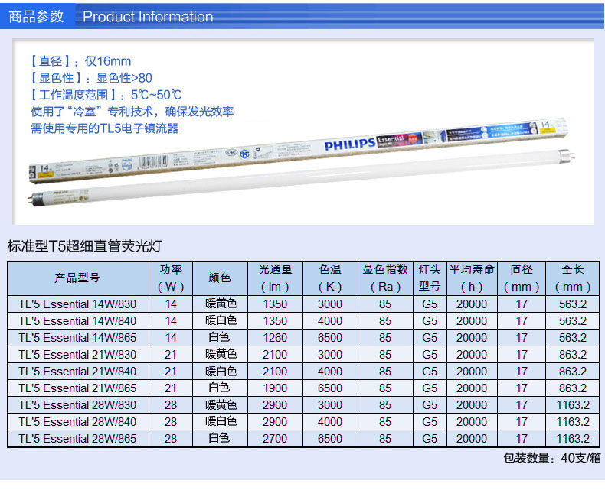Click 20000 in the 21W/830 row
The width and height of the screenshot is (605, 500).
[x=472, y=355]
